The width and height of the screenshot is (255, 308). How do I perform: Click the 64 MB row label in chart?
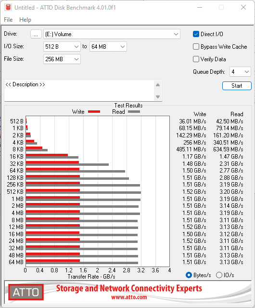[16, 262]
